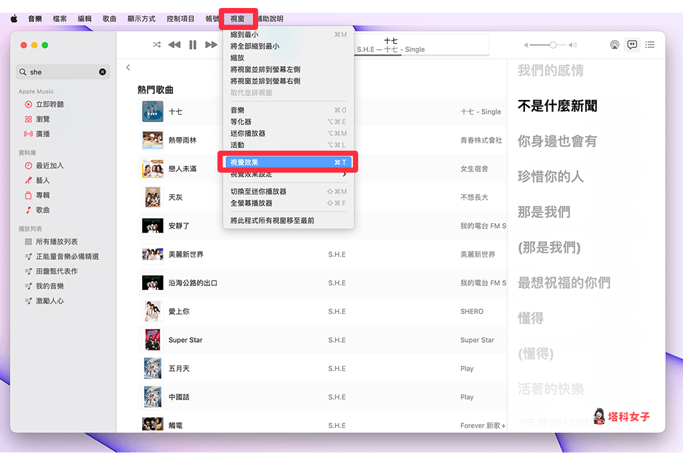This screenshot has height=466, width=683.
Task: Choose 縮放 from the menu
Action: click(288, 58)
